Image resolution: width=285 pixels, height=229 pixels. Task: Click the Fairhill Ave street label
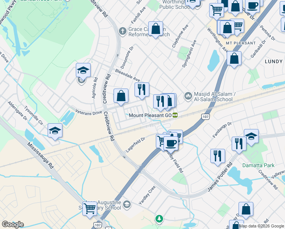pos(138,15)
